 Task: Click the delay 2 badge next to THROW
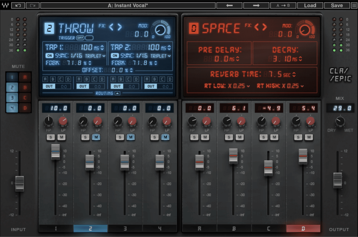click(49, 28)
